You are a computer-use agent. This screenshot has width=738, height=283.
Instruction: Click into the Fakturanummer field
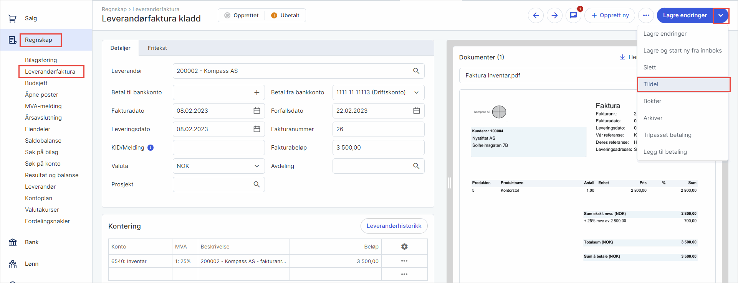(x=378, y=129)
